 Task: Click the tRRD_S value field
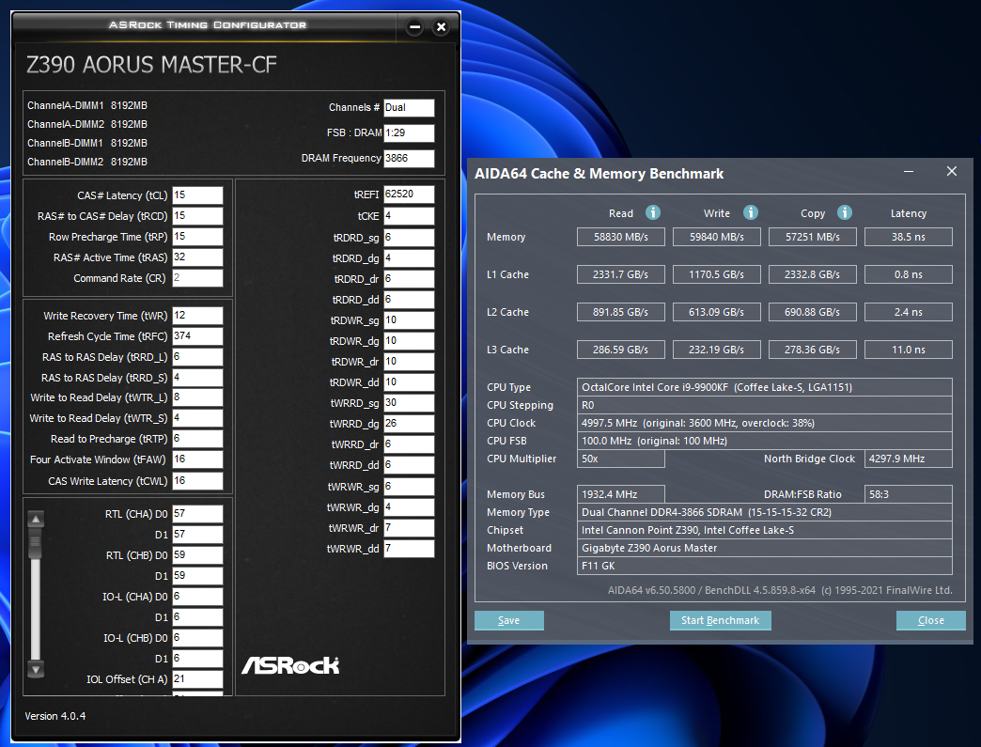click(197, 377)
